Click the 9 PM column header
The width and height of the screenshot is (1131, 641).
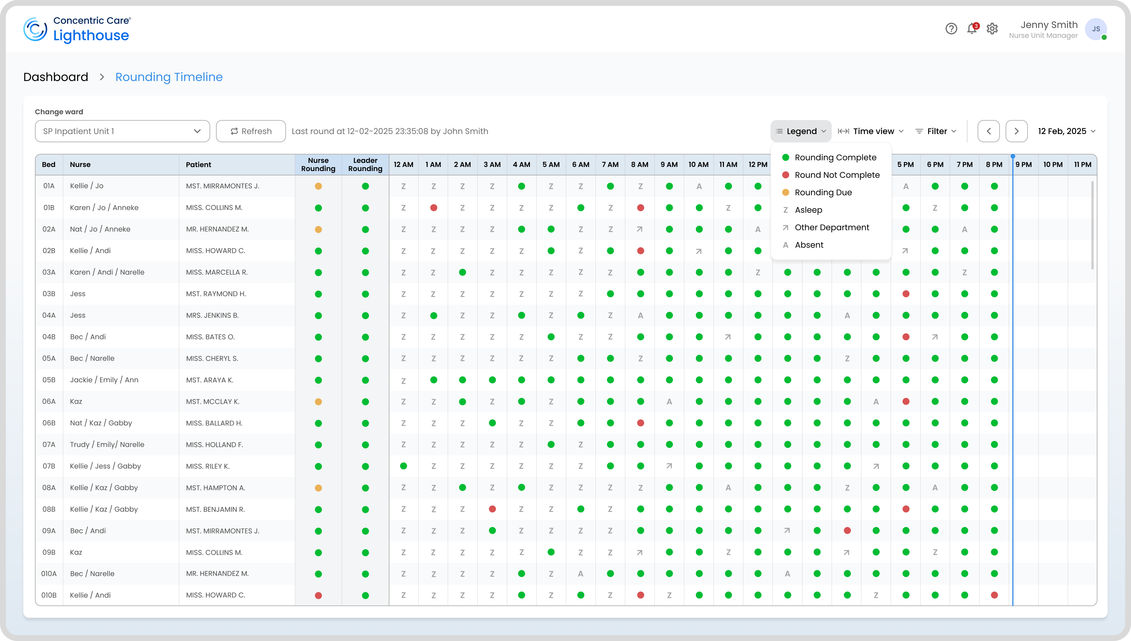(x=1023, y=165)
